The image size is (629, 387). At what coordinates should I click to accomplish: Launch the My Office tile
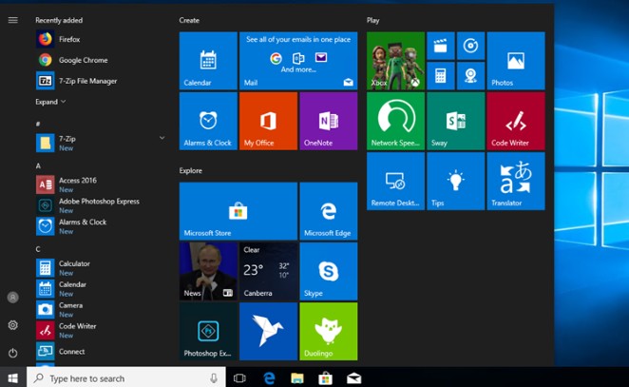tap(268, 121)
